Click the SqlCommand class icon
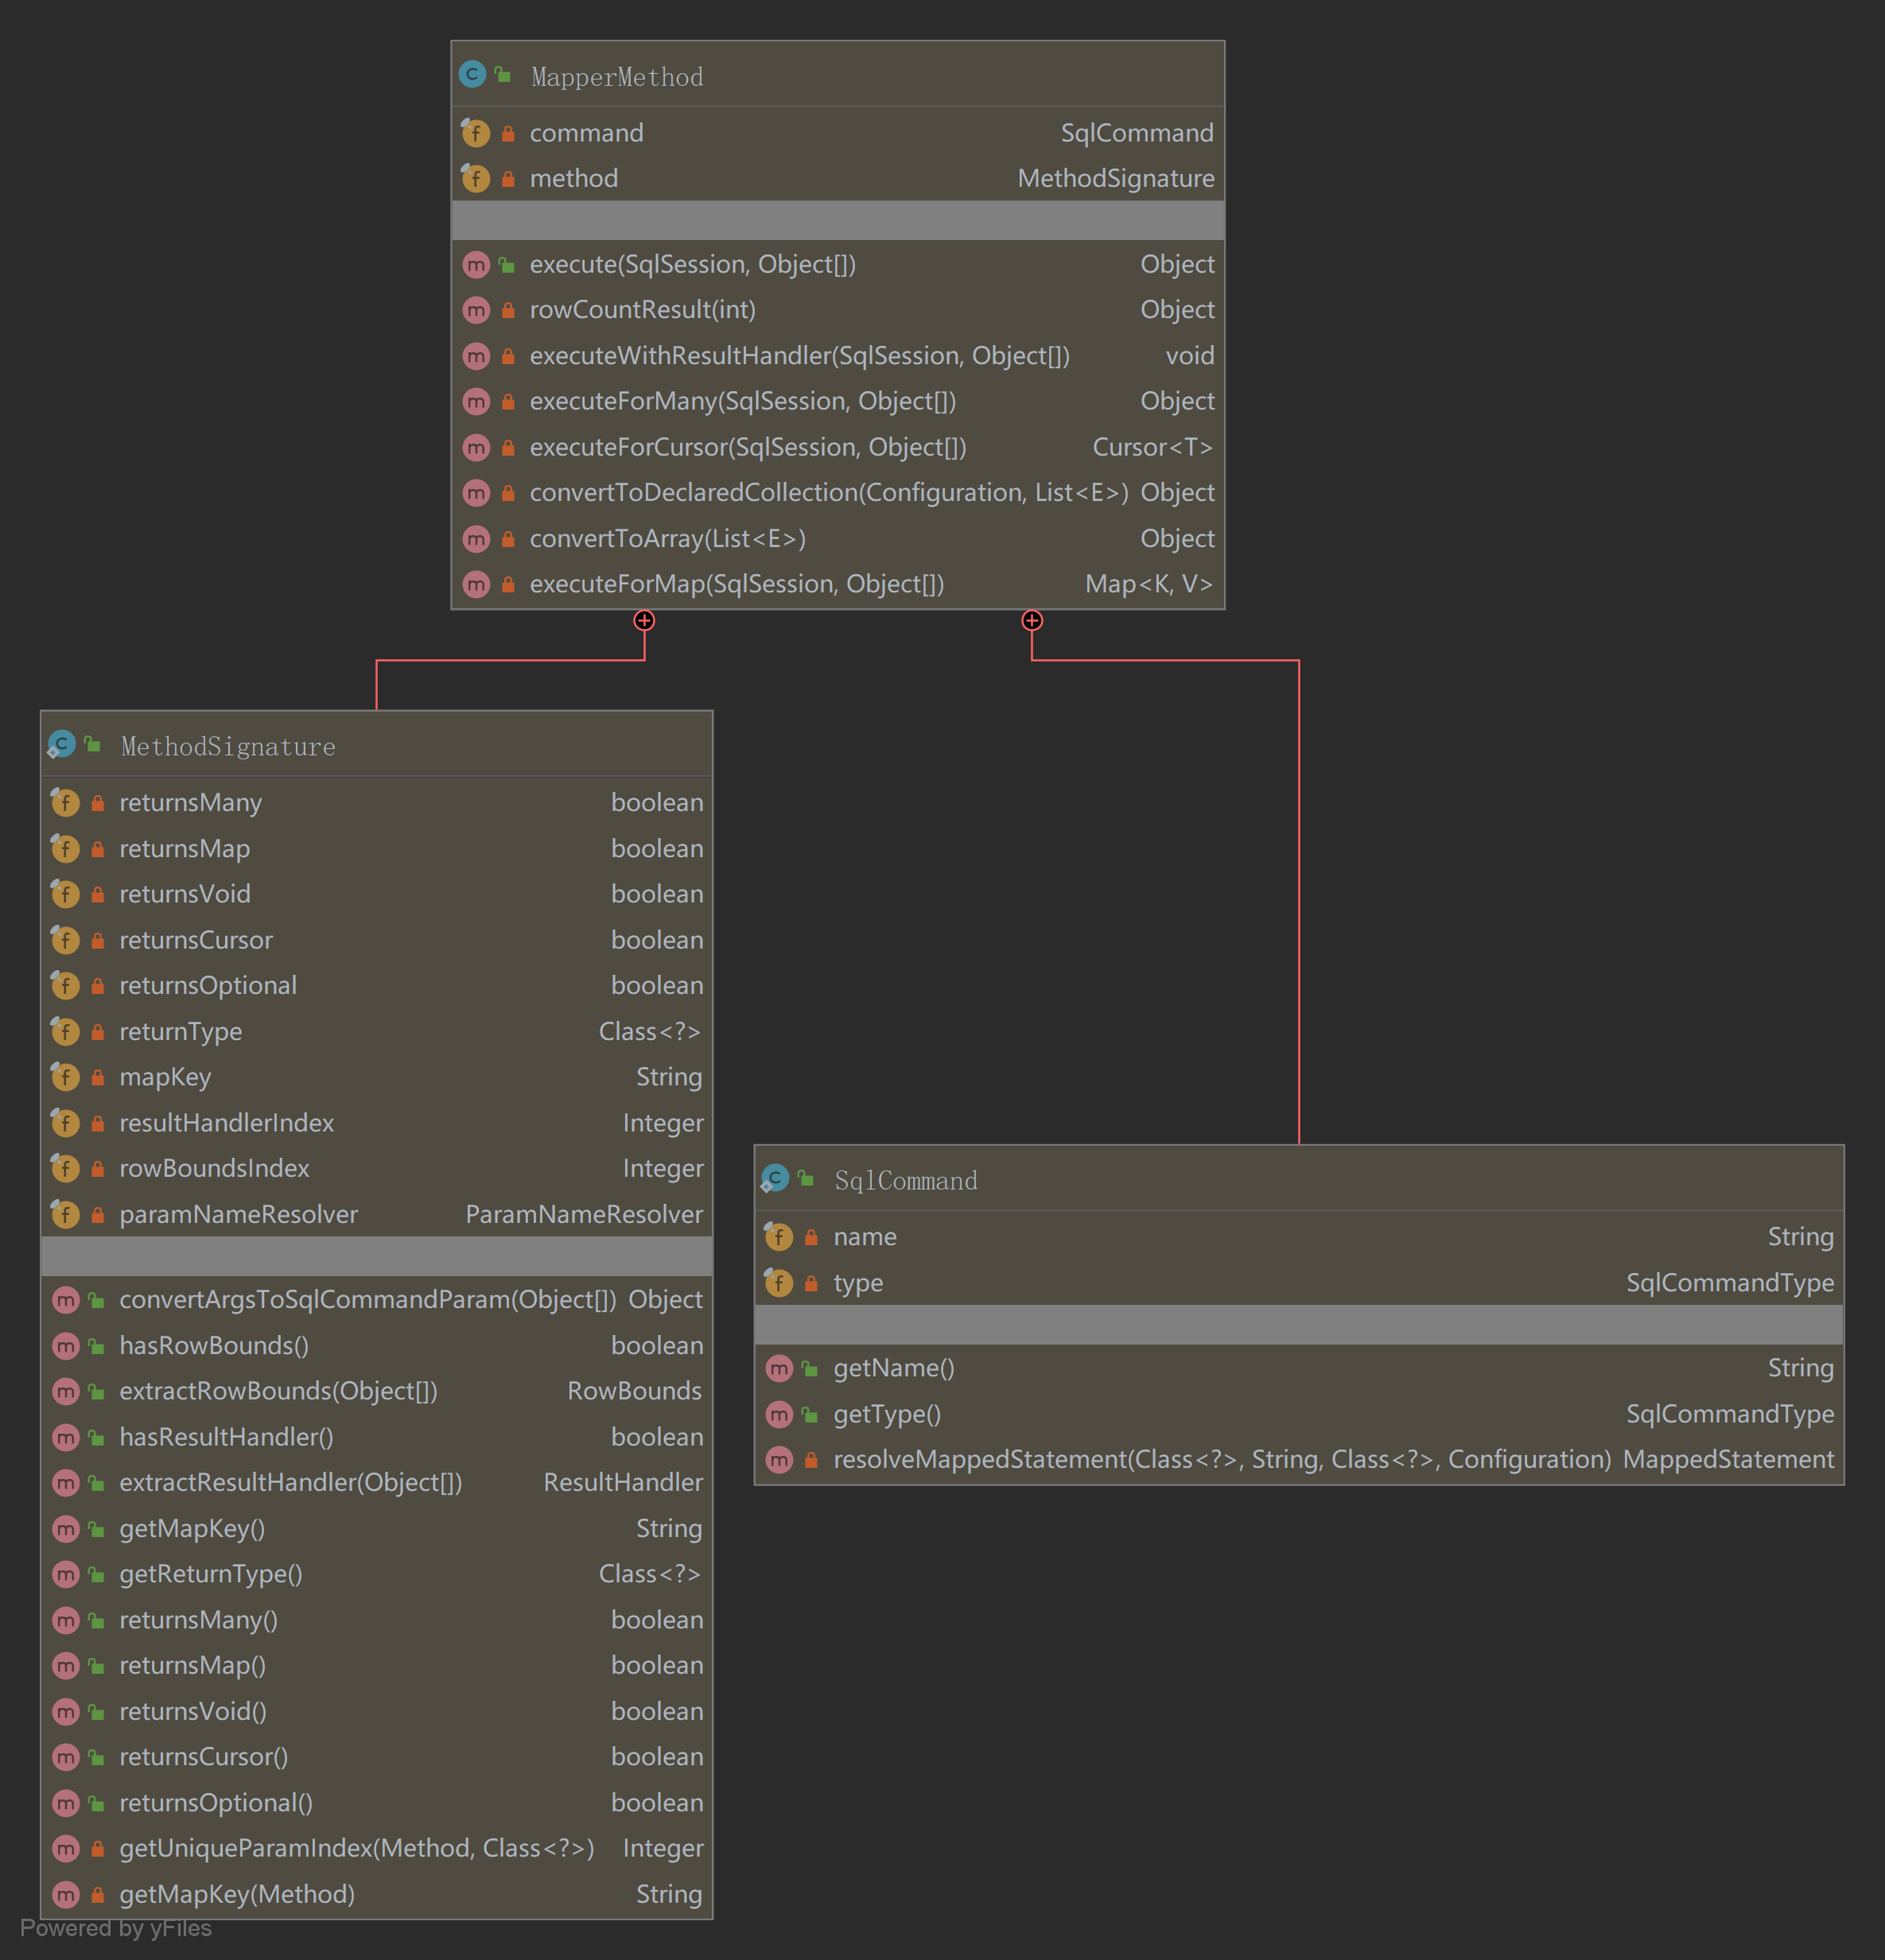 coord(775,1179)
